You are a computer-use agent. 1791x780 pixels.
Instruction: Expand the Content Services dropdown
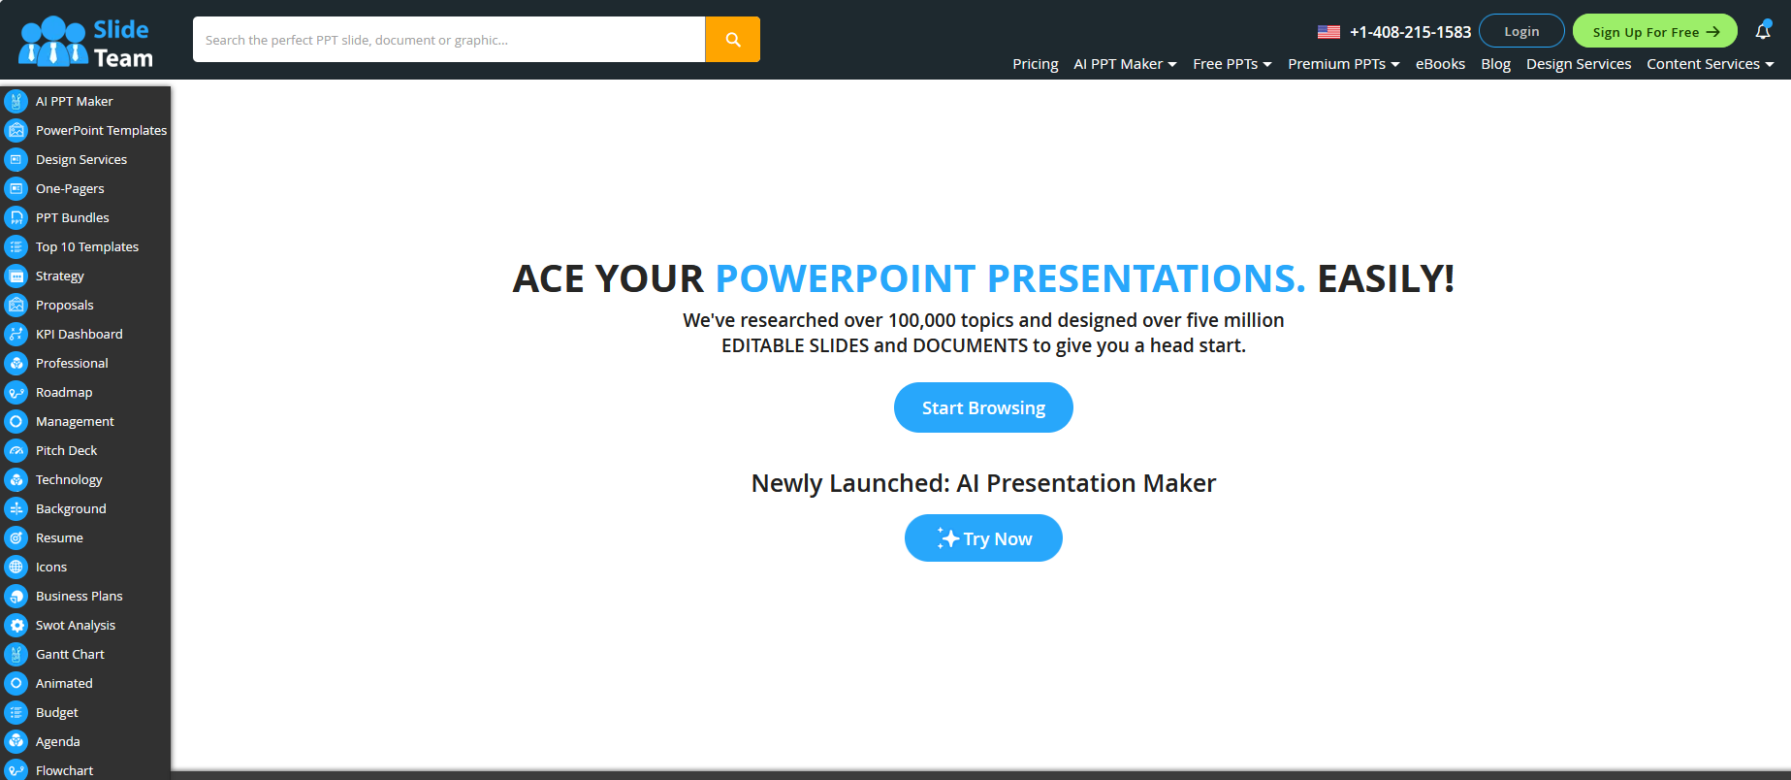[x=1711, y=64]
